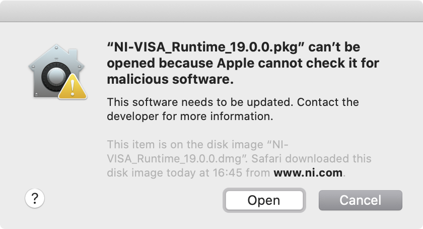Click the yellow warning triangle badge
Image resolution: width=423 pixels, height=229 pixels.
click(x=73, y=87)
